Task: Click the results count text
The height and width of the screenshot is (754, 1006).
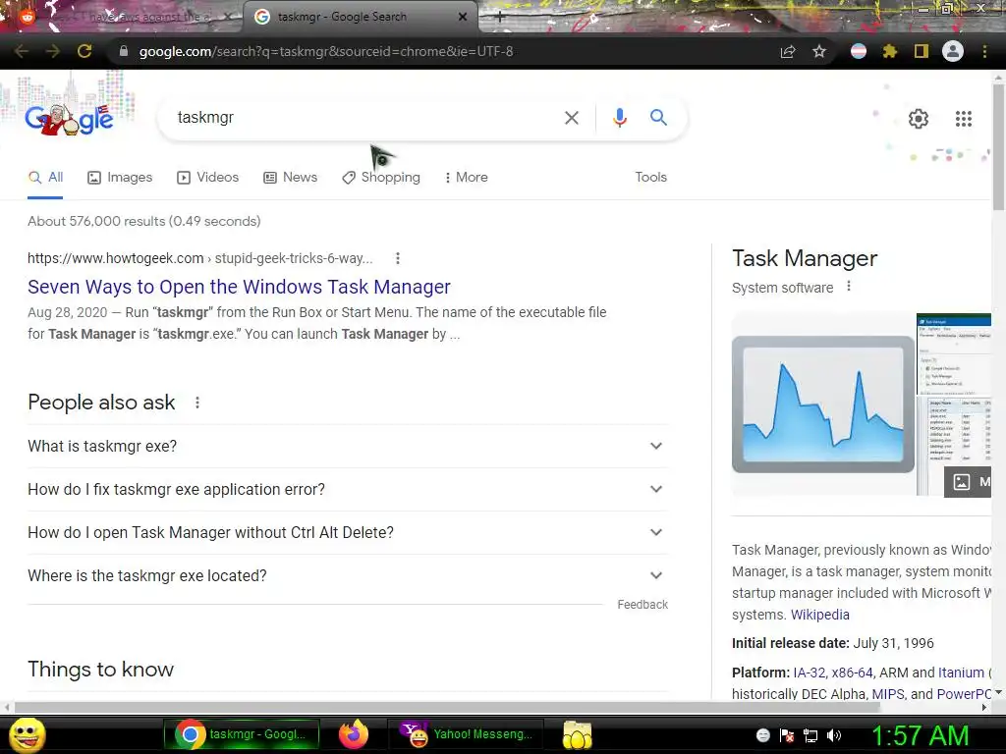Action: click(143, 221)
